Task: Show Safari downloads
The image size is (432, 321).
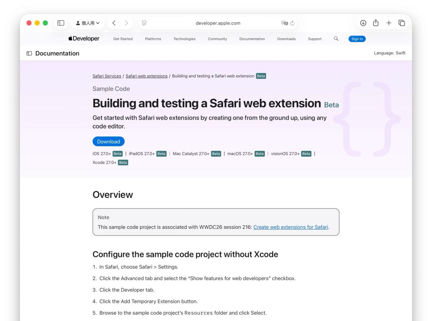Action: point(363,23)
